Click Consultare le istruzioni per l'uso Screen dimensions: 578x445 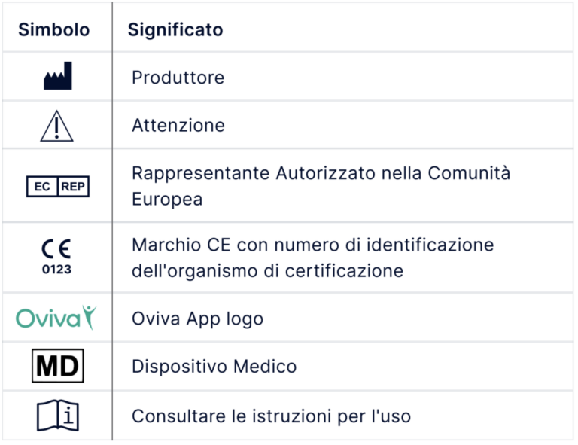[271, 416]
